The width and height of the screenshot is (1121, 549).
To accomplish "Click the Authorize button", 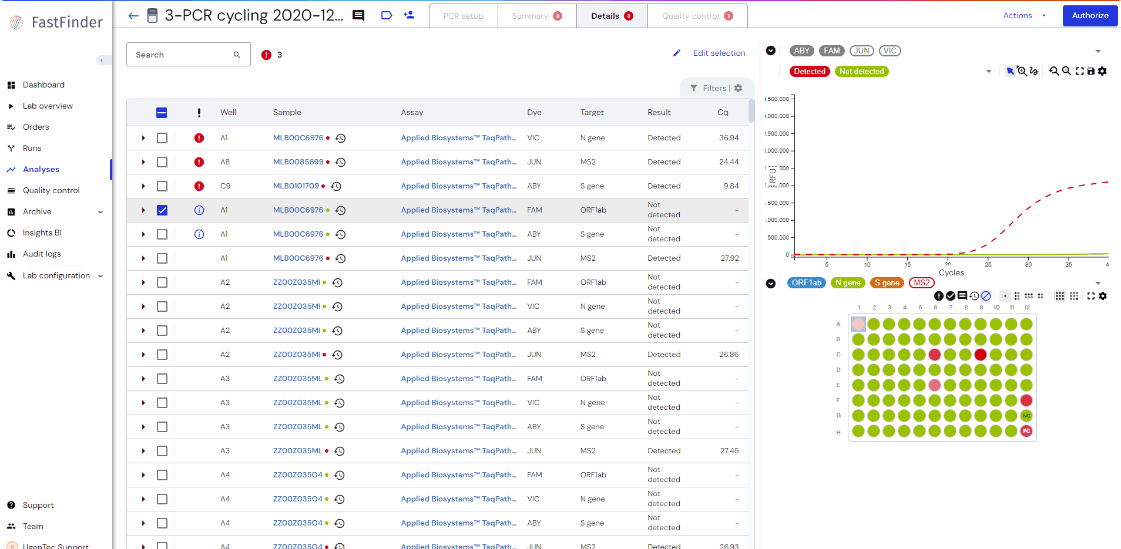I will pyautogui.click(x=1090, y=16).
